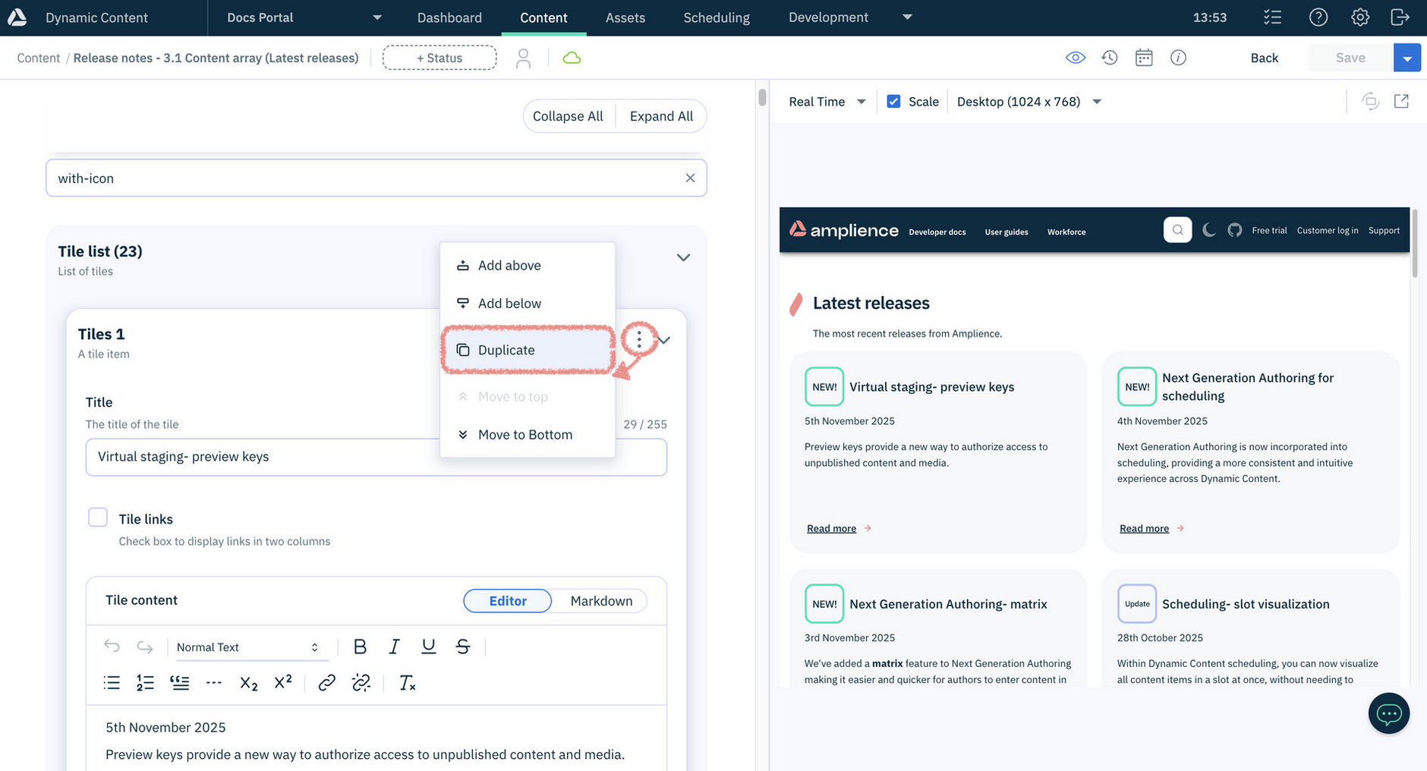Select Duplicate from the context menu
Image resolution: width=1427 pixels, height=771 pixels.
coord(506,350)
